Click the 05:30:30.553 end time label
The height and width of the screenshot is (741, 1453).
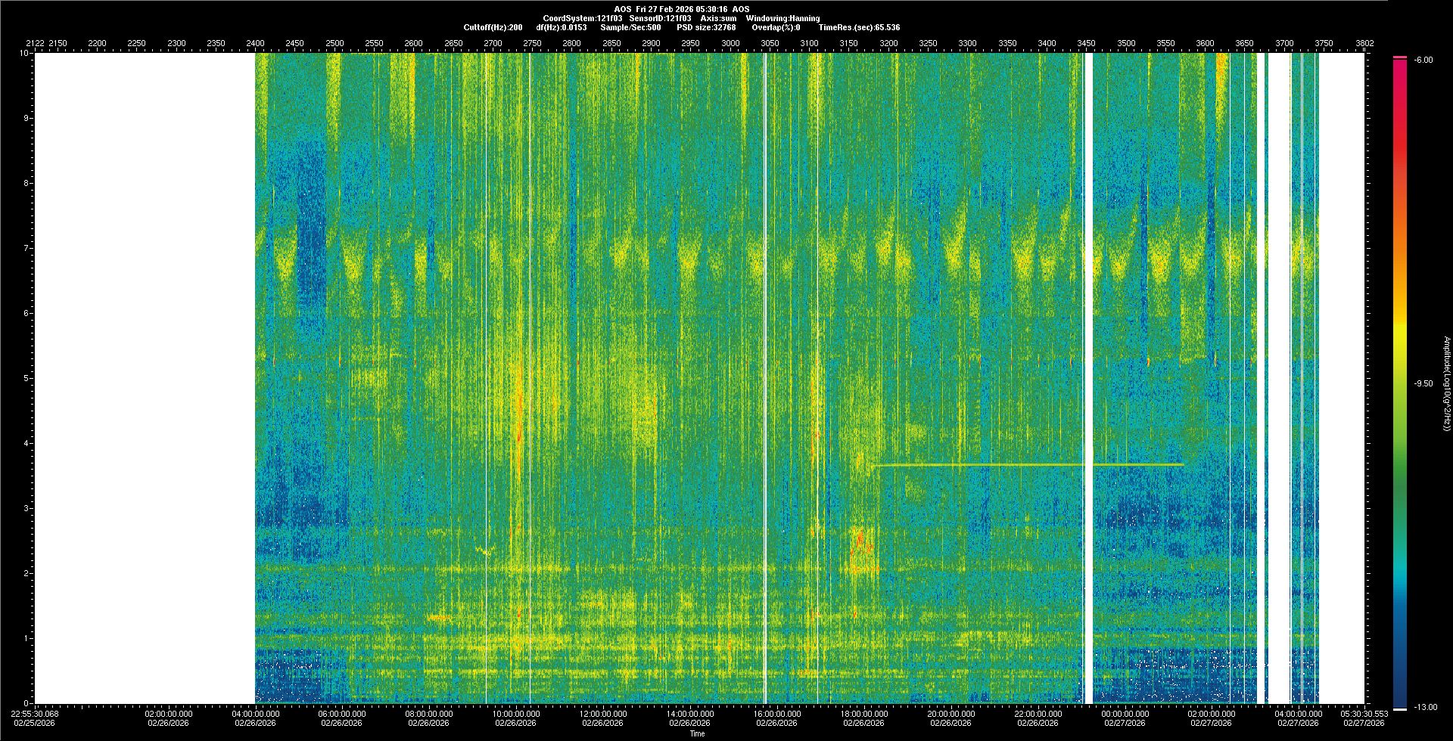click(x=1364, y=714)
